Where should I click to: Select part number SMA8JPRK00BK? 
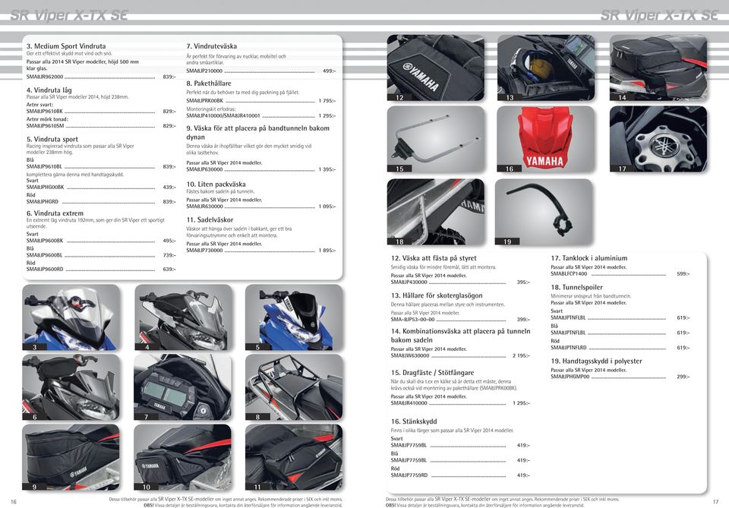click(204, 101)
